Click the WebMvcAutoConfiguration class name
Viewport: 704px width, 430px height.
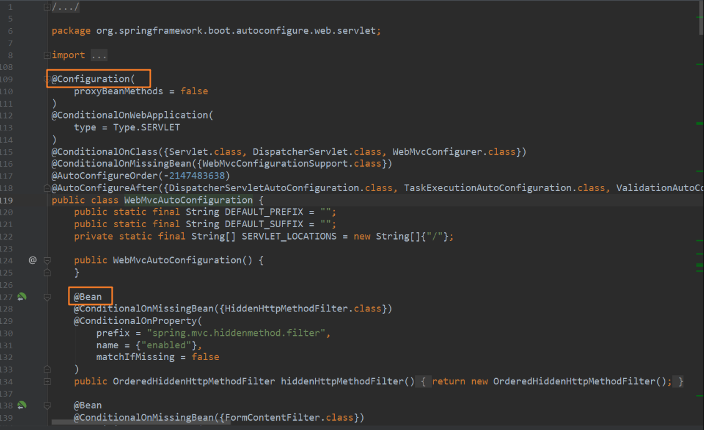tap(188, 200)
